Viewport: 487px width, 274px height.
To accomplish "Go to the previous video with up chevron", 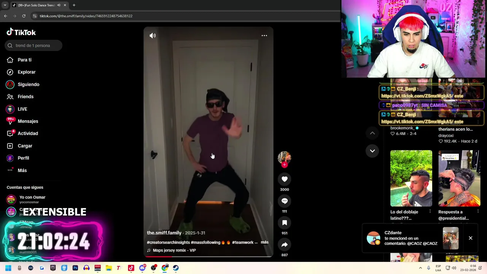I will point(372,133).
